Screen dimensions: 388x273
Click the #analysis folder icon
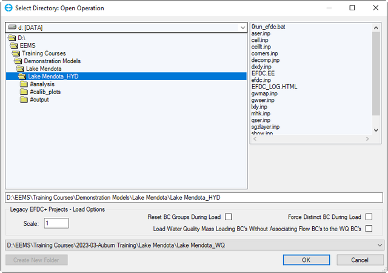point(24,84)
